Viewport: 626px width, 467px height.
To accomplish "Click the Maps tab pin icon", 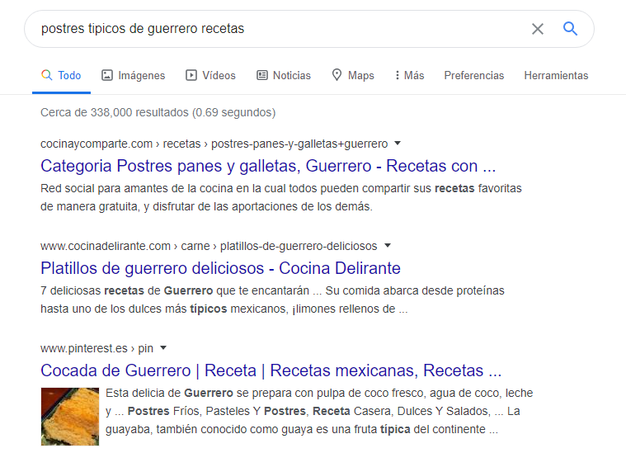I will tap(337, 75).
